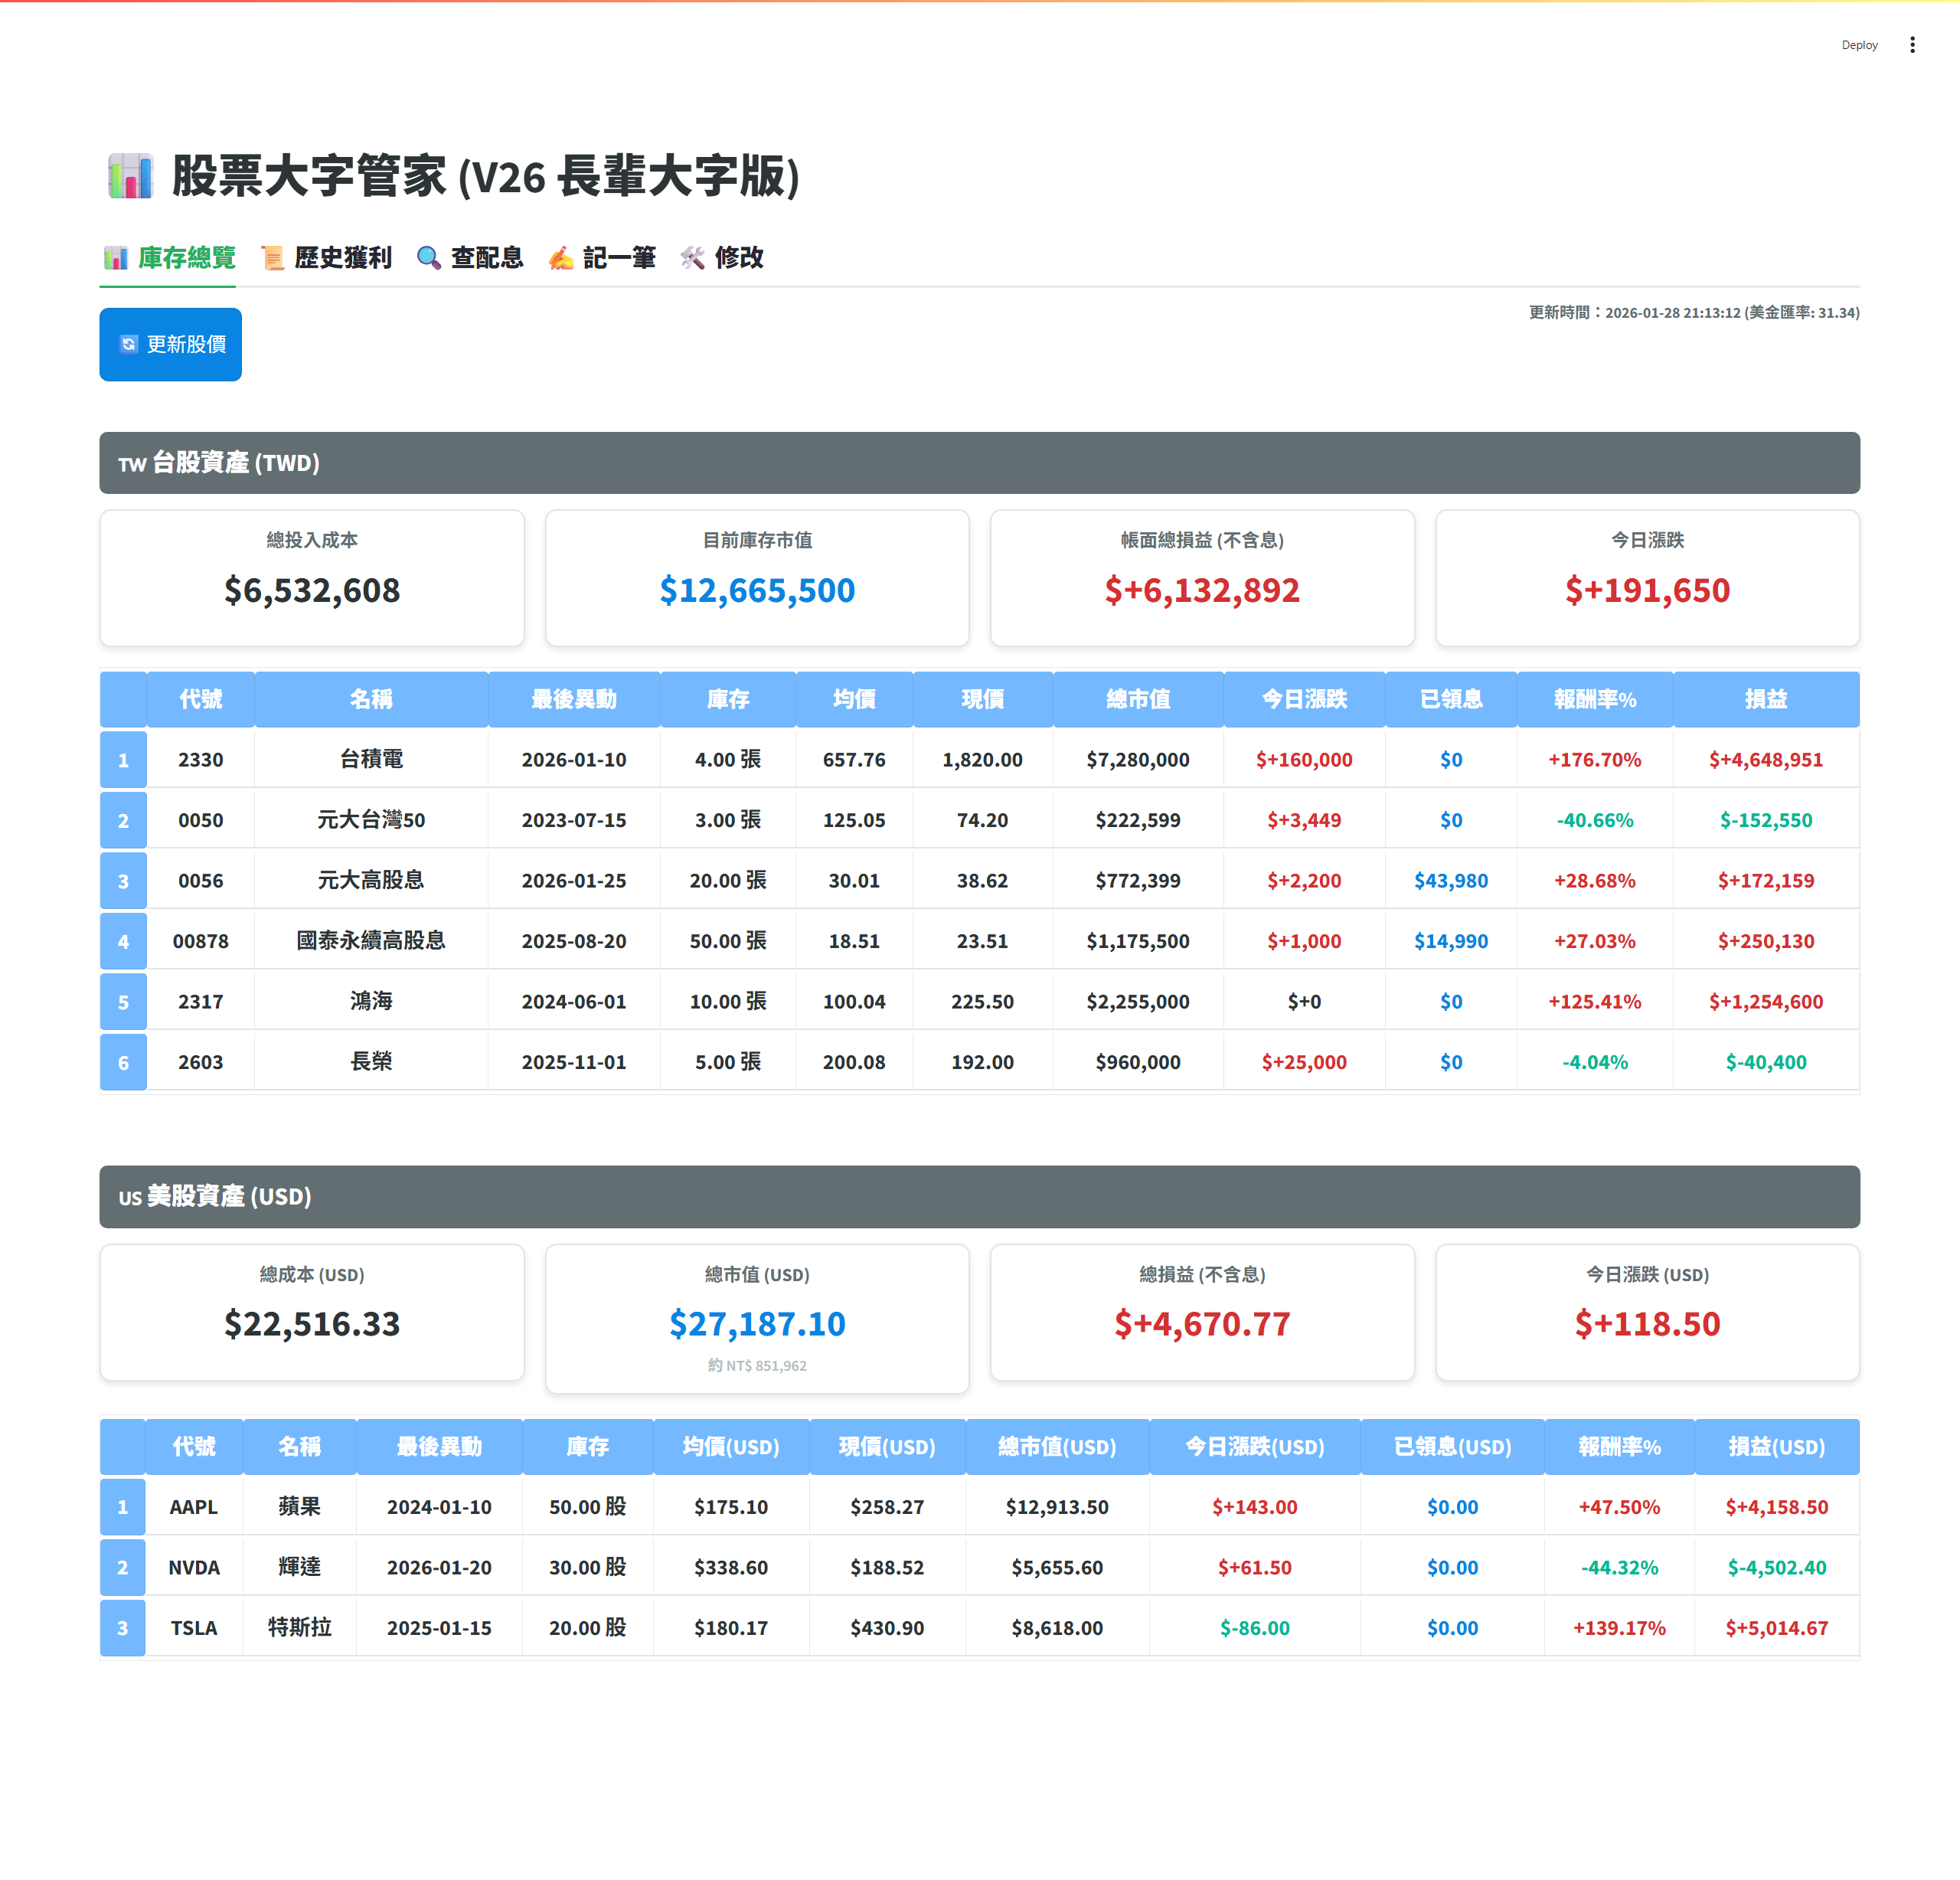The image size is (1960, 1880).
Task: Click the tools icon on 修改 tab
Action: click(x=692, y=258)
